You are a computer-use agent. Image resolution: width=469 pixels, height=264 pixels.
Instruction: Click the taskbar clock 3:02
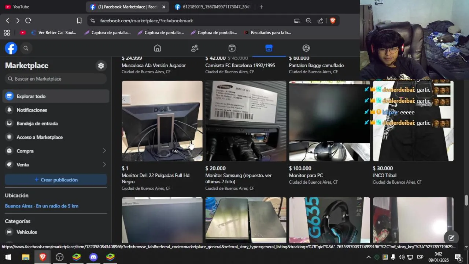point(438,254)
